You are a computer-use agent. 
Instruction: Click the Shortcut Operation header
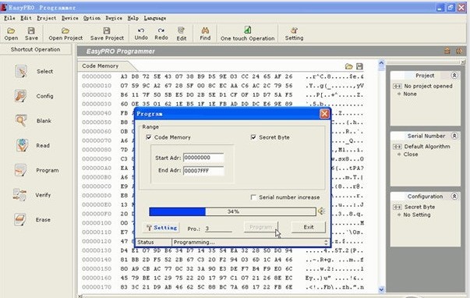coord(35,49)
